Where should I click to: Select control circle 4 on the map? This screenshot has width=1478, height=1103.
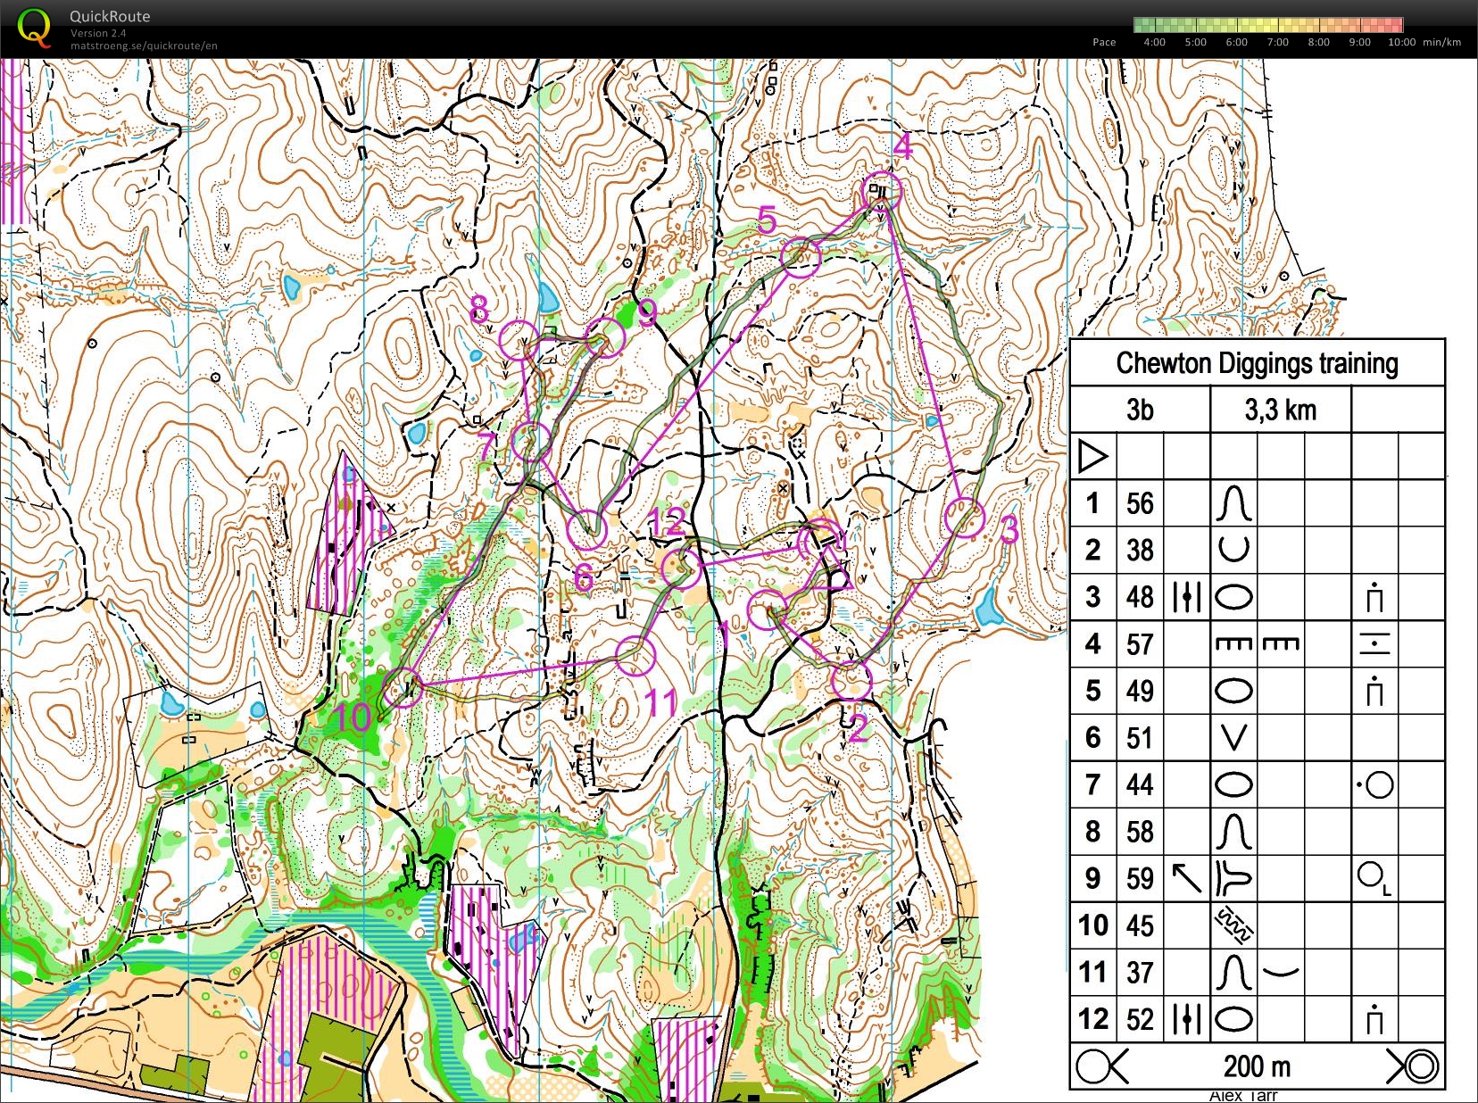pyautogui.click(x=882, y=190)
